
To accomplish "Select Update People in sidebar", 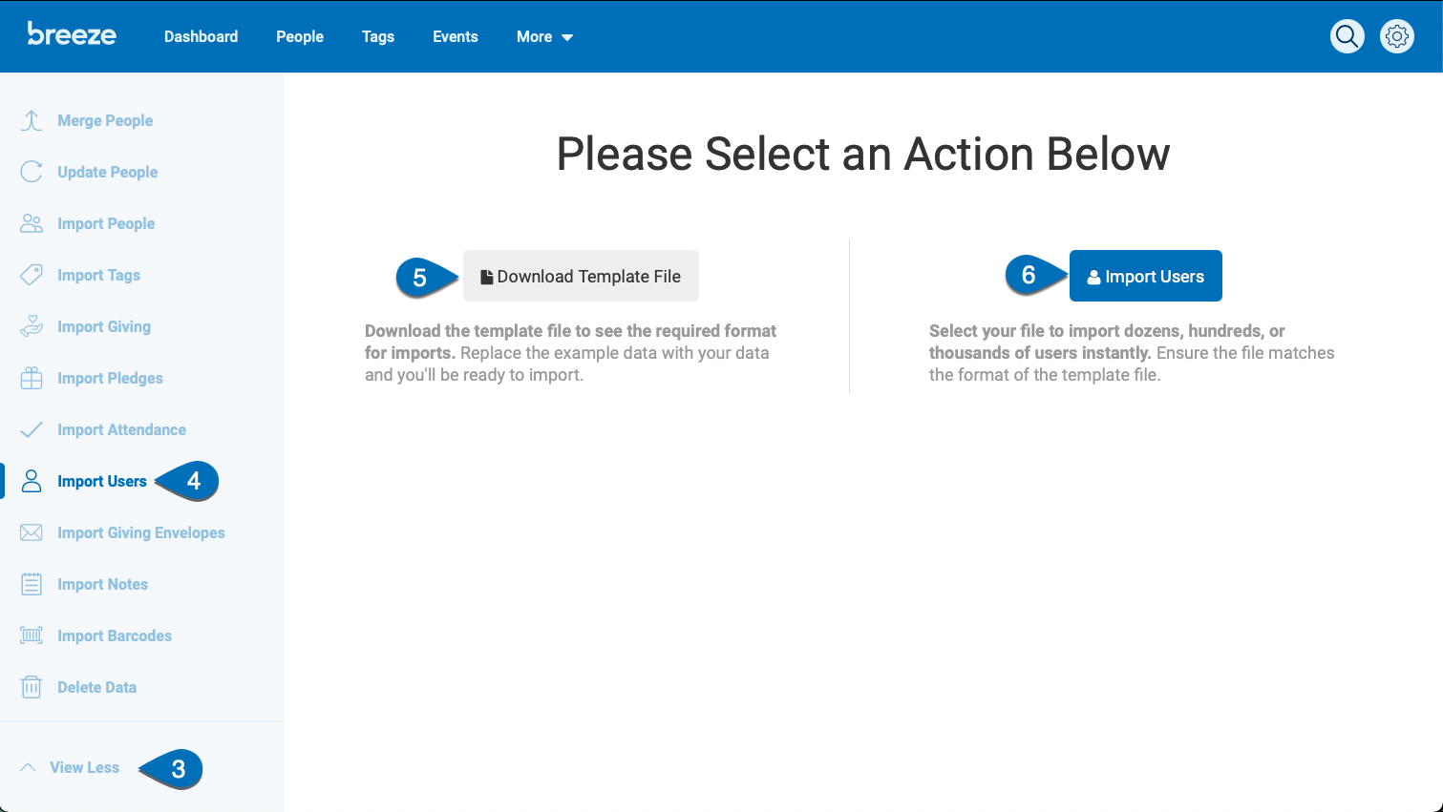I will (x=108, y=172).
